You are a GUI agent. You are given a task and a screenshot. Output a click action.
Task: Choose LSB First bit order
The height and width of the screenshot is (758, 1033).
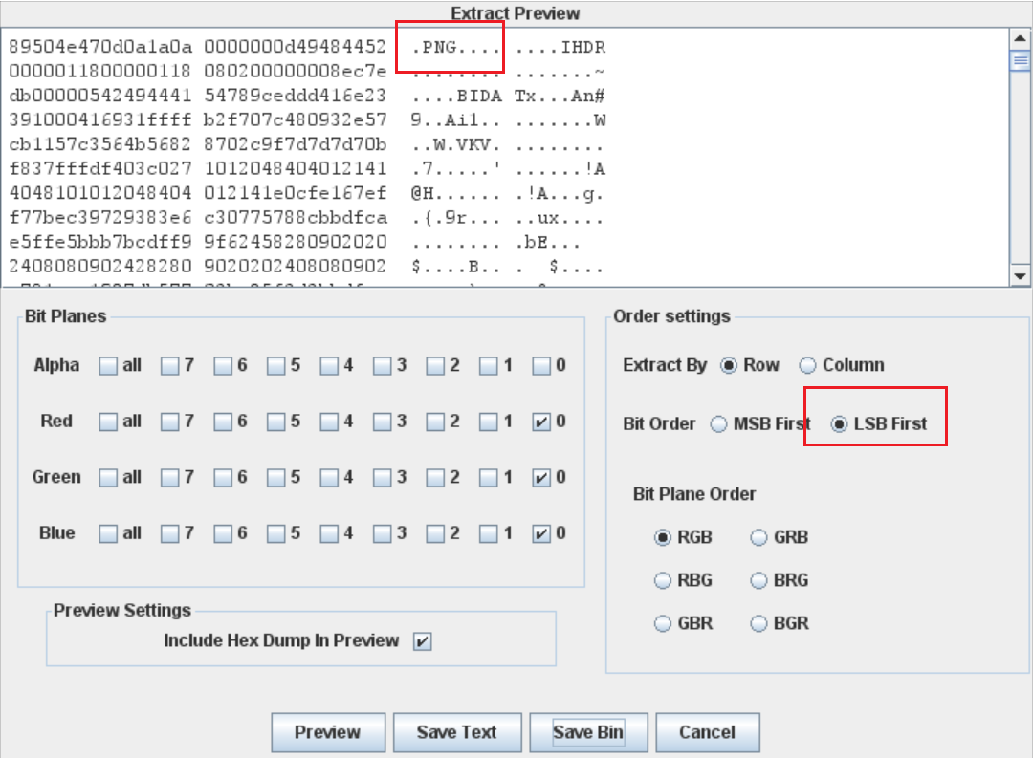(840, 424)
